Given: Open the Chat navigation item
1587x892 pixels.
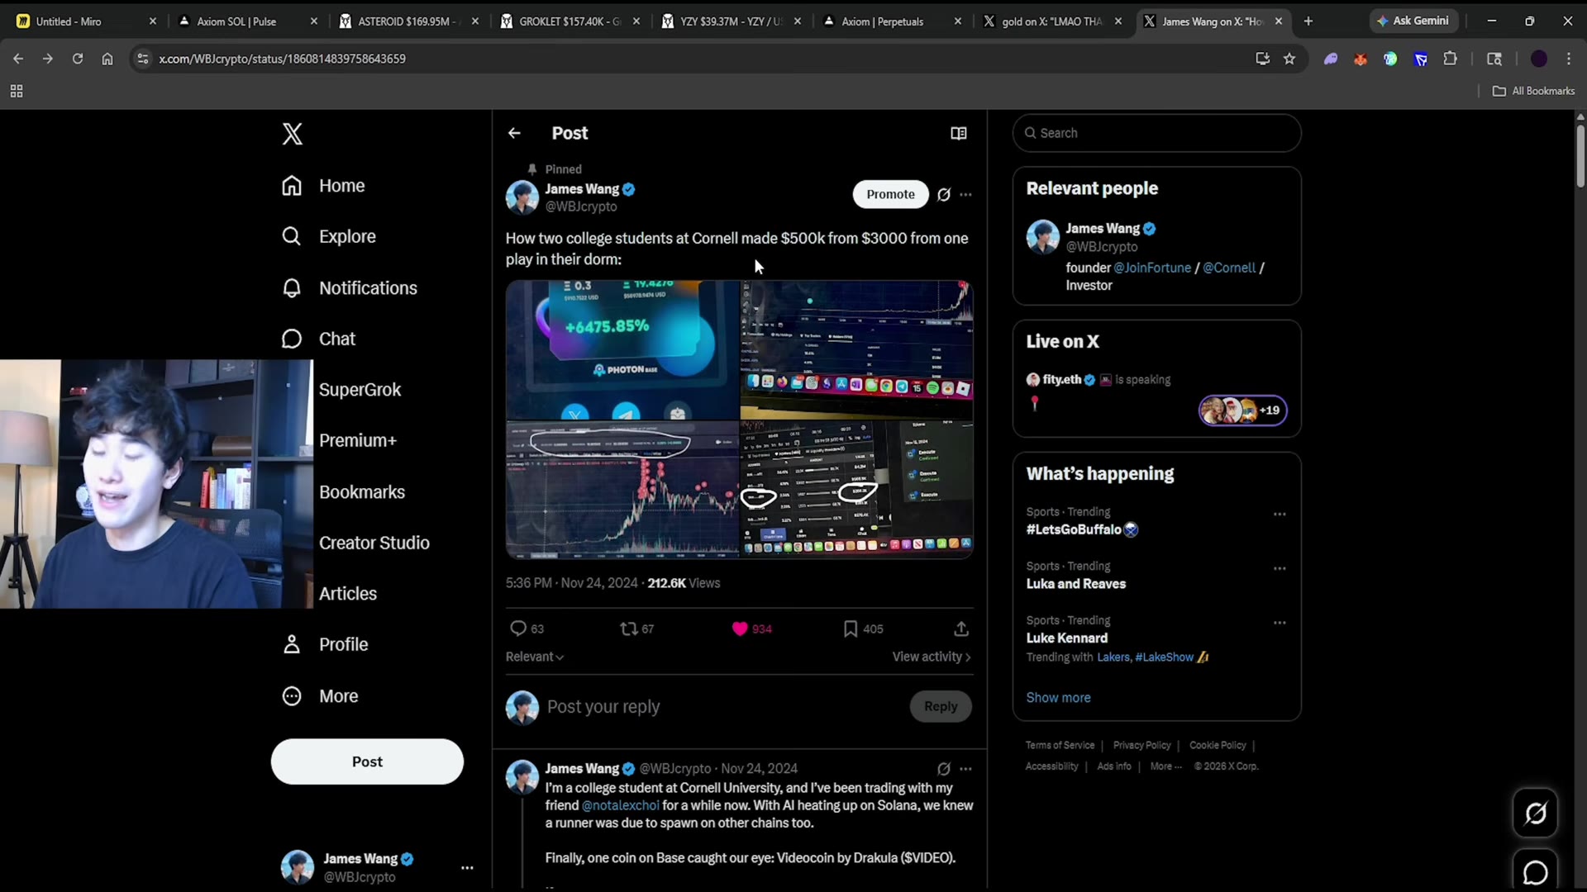Looking at the screenshot, I should click(x=318, y=339).
